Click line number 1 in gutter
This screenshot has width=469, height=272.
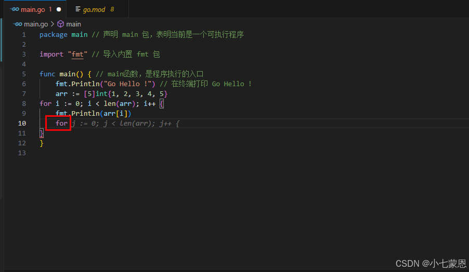(x=24, y=35)
